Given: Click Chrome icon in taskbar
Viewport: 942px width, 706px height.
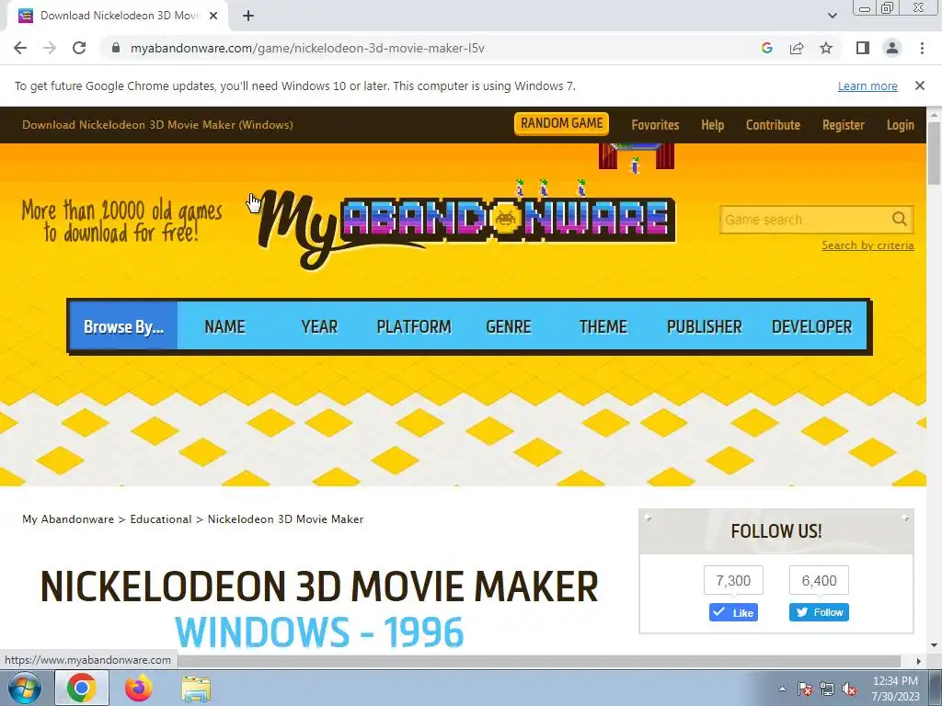Looking at the screenshot, I should [x=82, y=688].
